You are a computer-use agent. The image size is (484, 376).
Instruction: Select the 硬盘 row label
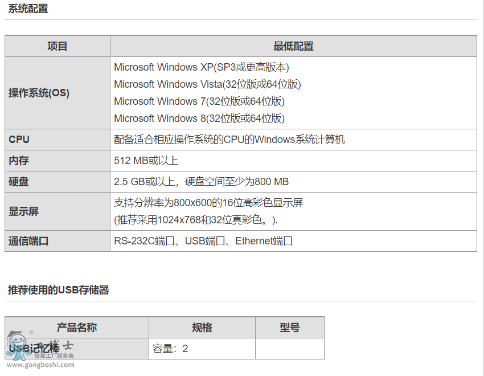click(19, 182)
